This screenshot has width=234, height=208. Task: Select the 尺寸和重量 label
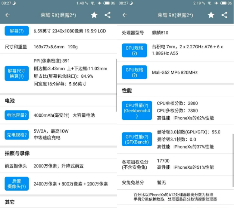(x=16, y=47)
